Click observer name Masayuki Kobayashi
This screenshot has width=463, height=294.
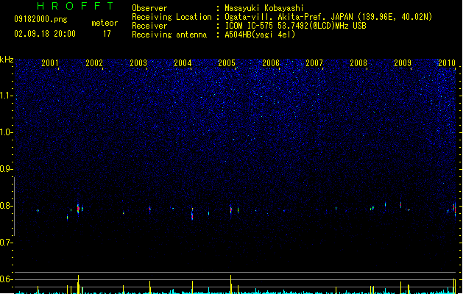(264, 8)
